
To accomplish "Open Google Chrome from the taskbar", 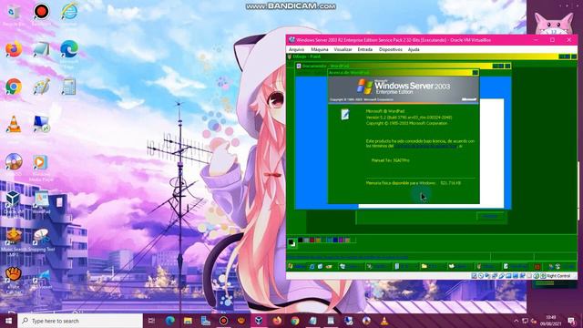I will point(295,321).
